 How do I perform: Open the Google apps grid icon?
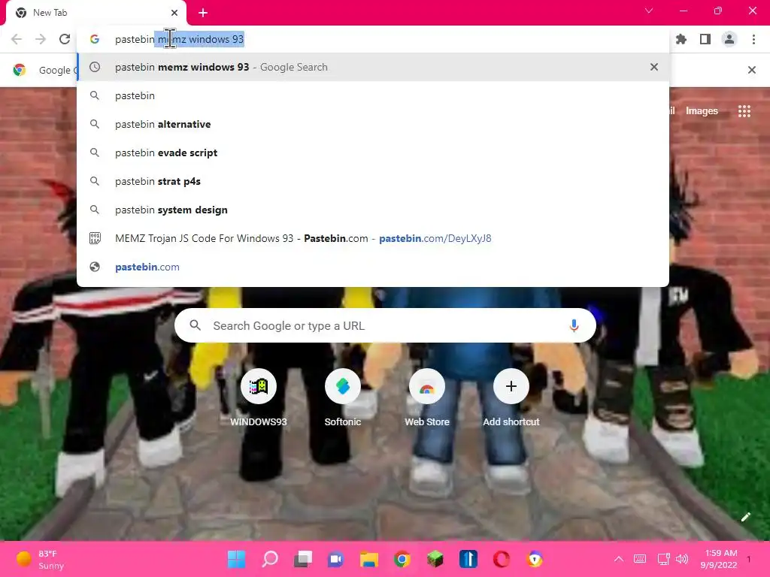tap(744, 111)
